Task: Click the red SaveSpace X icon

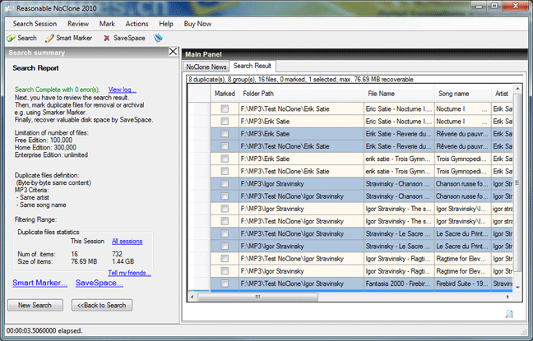Action: [x=106, y=38]
